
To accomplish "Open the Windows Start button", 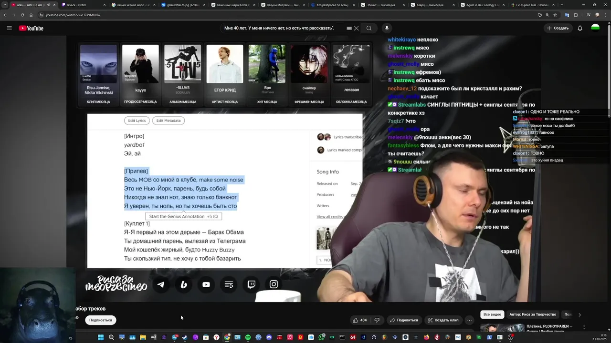I will 101,337.
